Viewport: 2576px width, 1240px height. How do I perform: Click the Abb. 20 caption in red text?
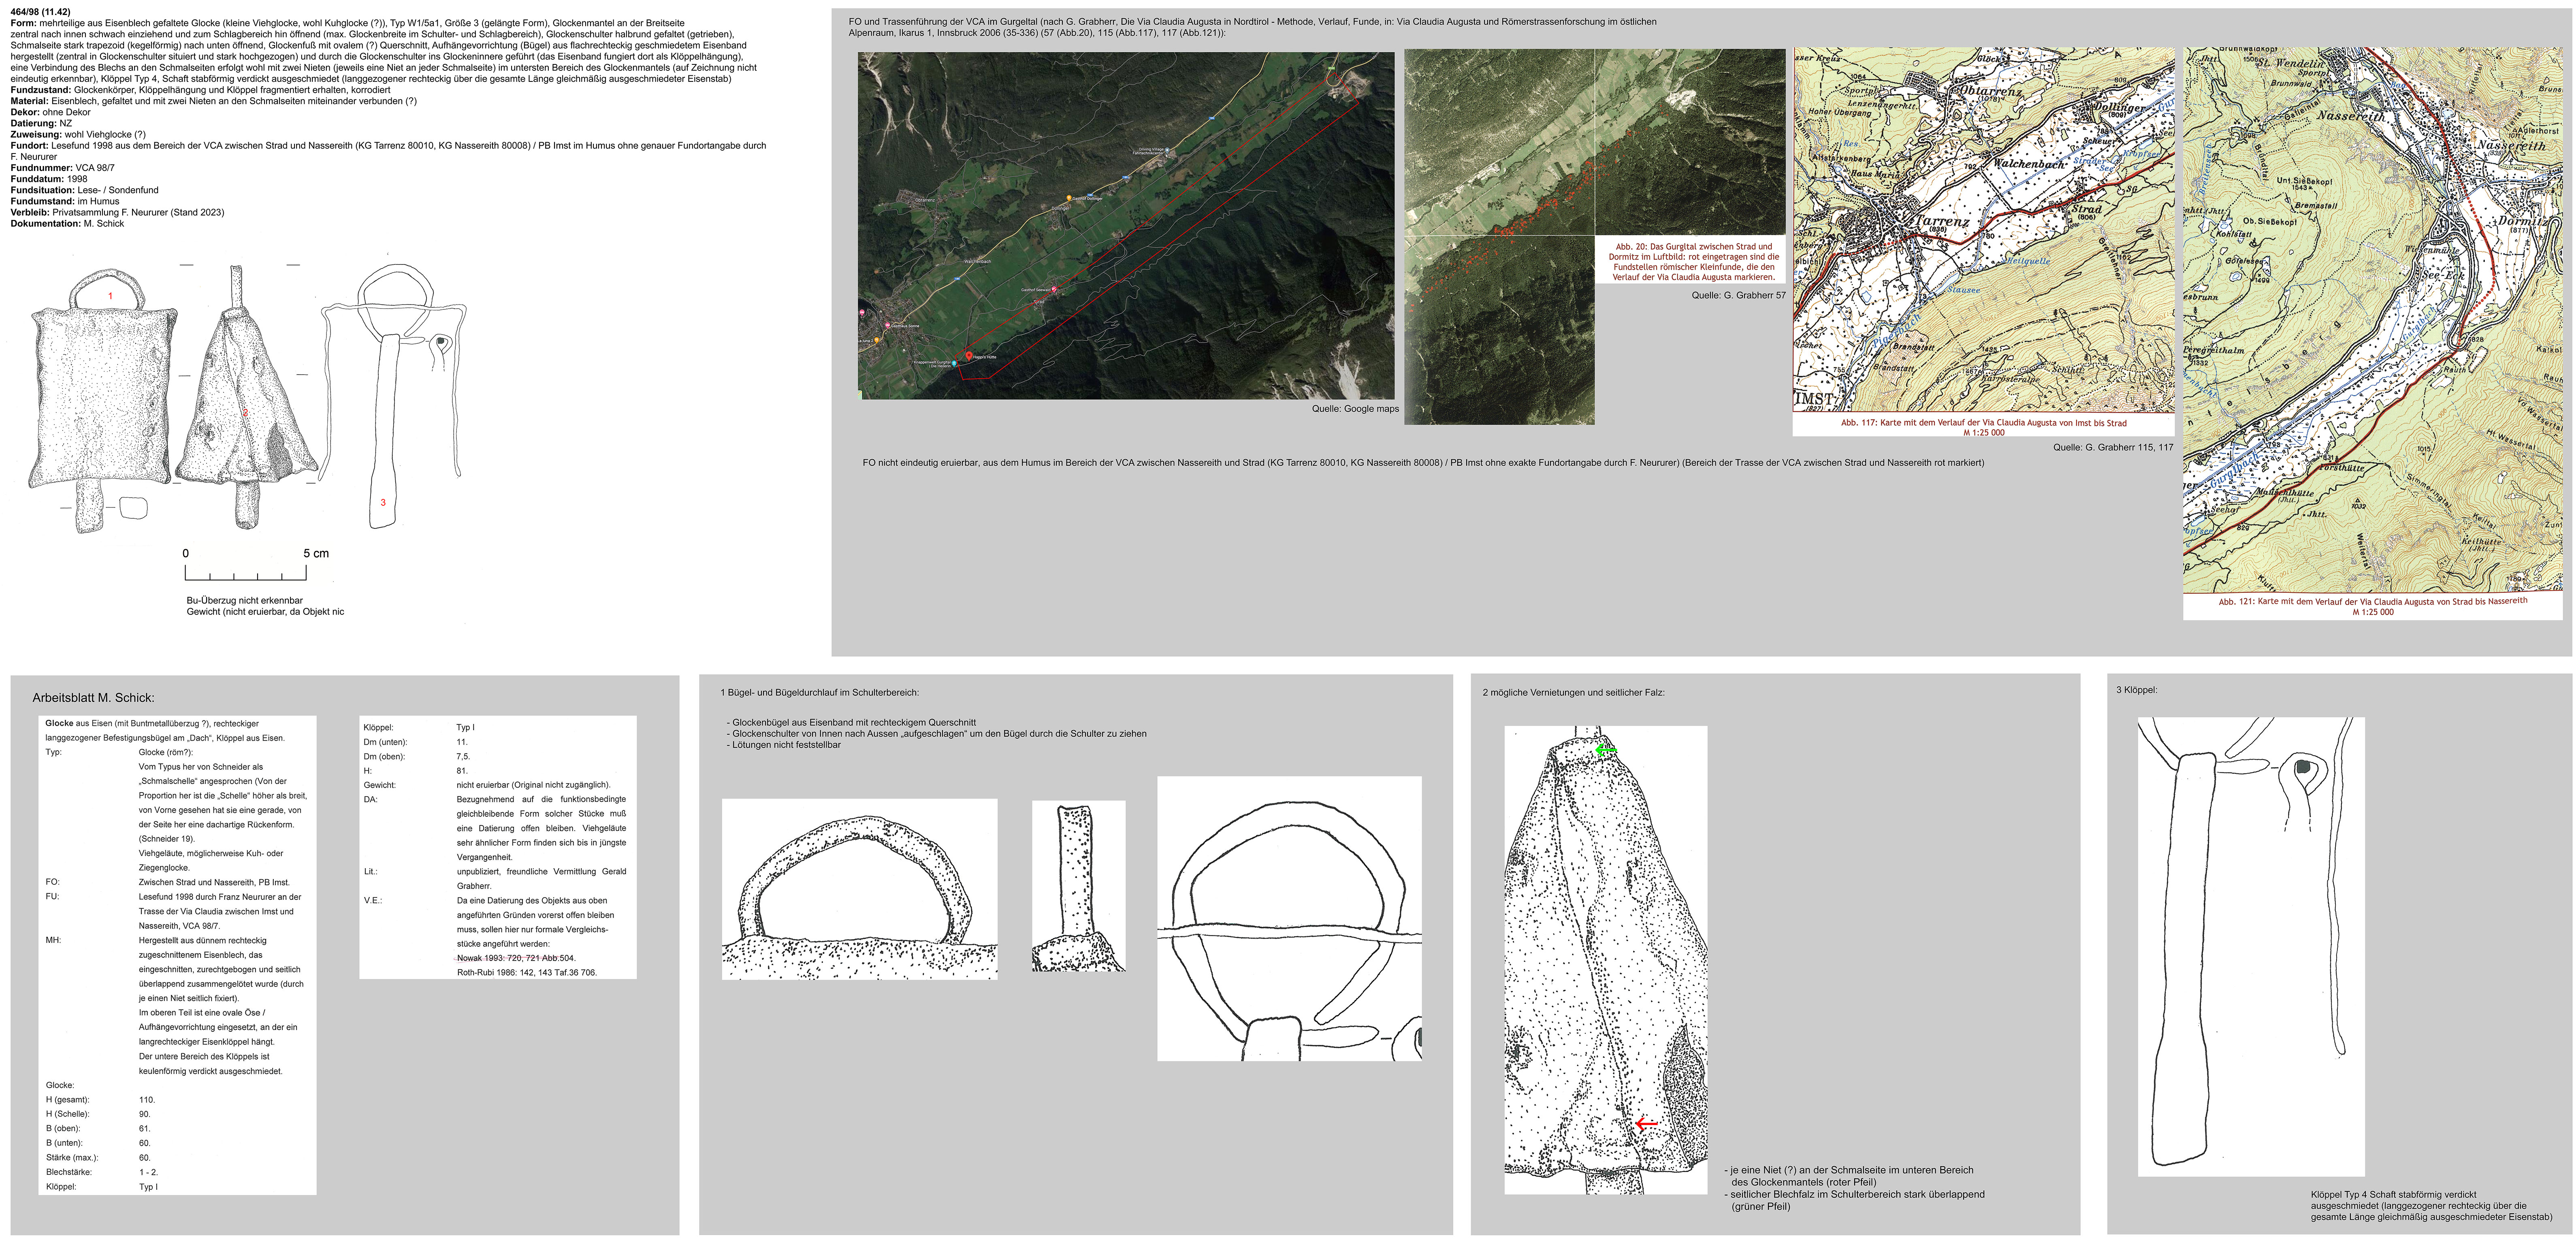pyautogui.click(x=1694, y=261)
